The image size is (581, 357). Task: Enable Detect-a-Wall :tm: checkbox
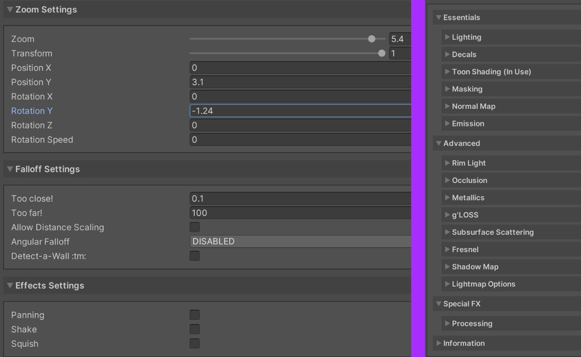pos(195,256)
